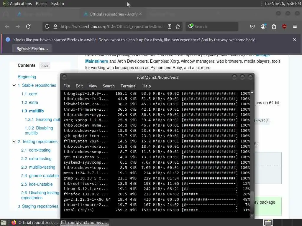Collapse the Testing repositories section

coord(14,142)
